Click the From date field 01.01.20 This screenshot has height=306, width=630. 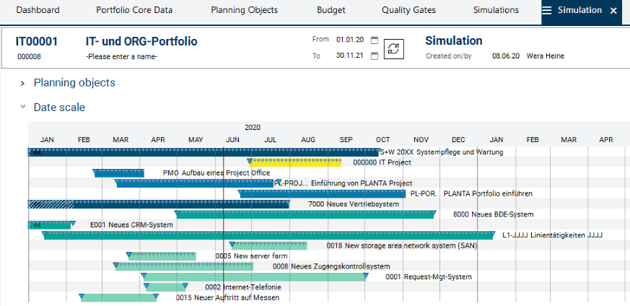349,40
